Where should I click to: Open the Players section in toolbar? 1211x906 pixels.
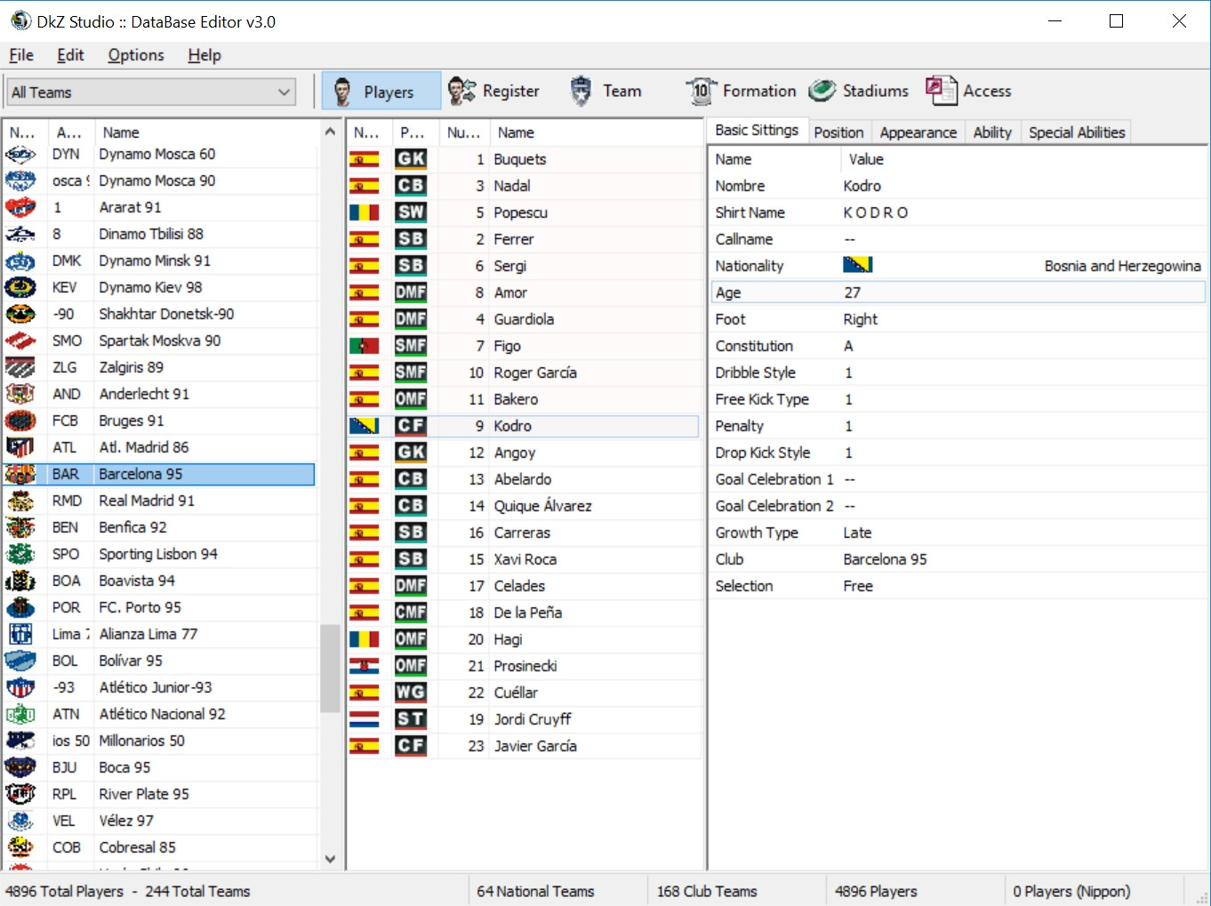(381, 91)
